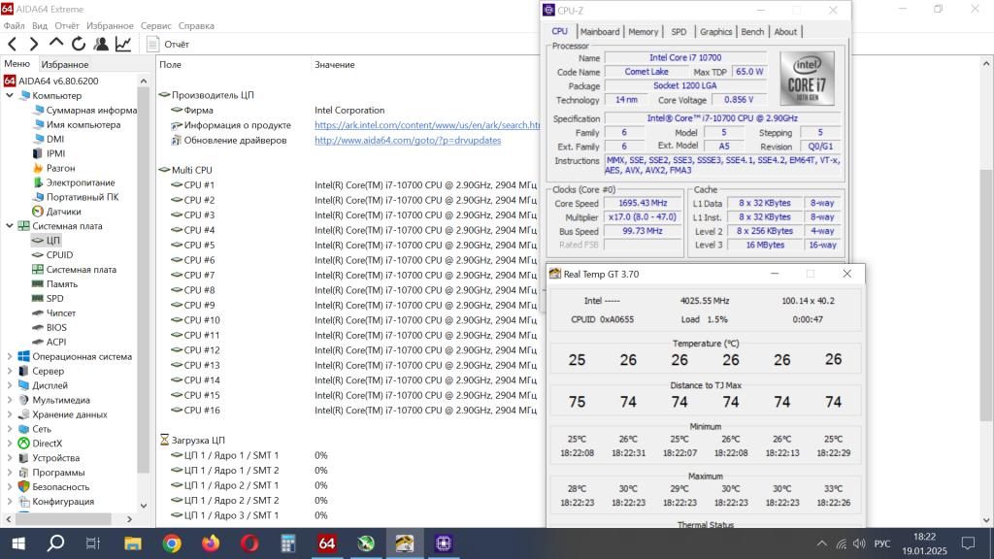Image resolution: width=994 pixels, height=559 pixels.
Task: Click the Intel Core i7 logo in CPU-Z
Action: coord(807,79)
